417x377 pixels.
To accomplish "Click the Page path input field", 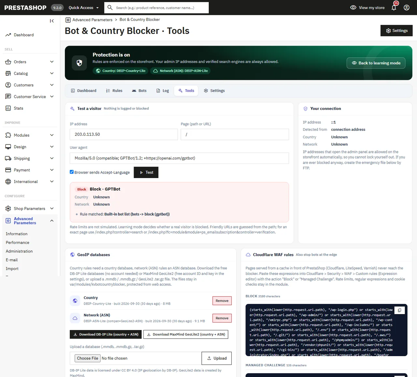I will (x=235, y=134).
